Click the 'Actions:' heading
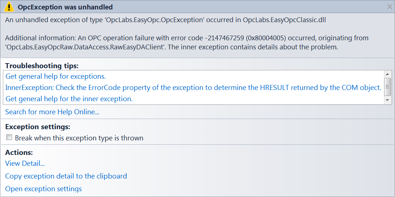 19,152
